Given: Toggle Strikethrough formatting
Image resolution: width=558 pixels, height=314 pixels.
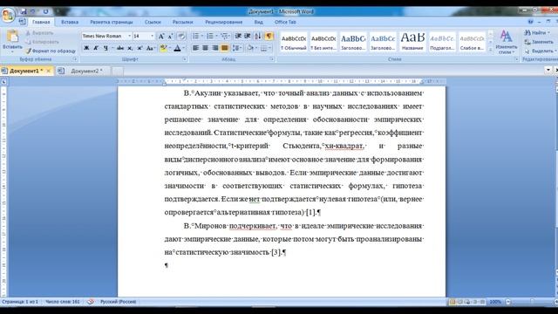Looking at the screenshot, I should [120, 48].
